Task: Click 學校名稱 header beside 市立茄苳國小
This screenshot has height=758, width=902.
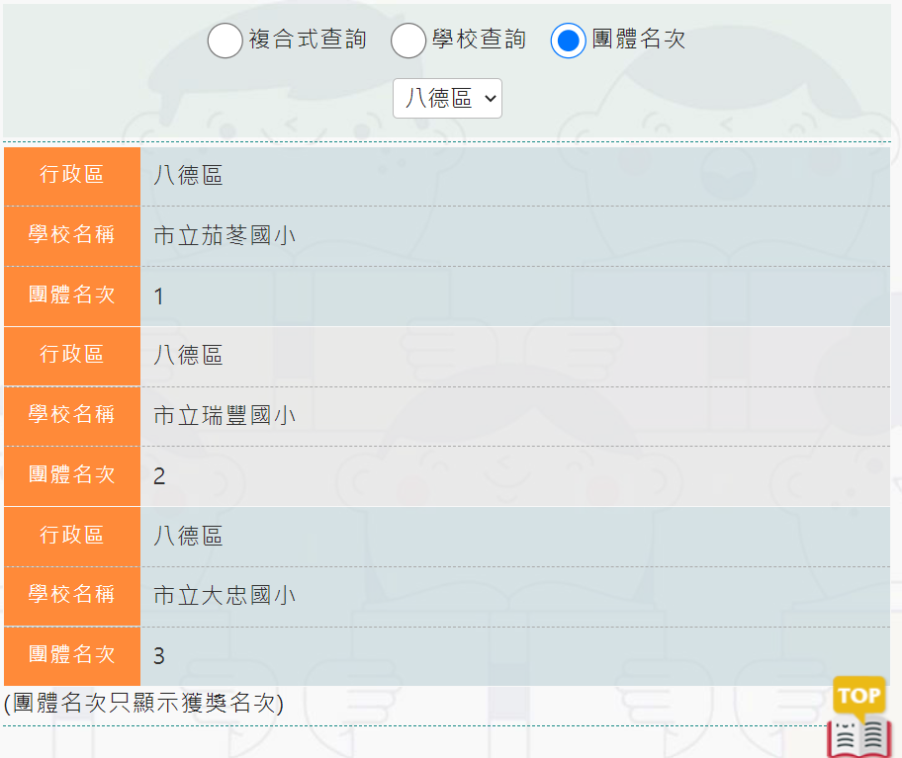Action: 72,234
